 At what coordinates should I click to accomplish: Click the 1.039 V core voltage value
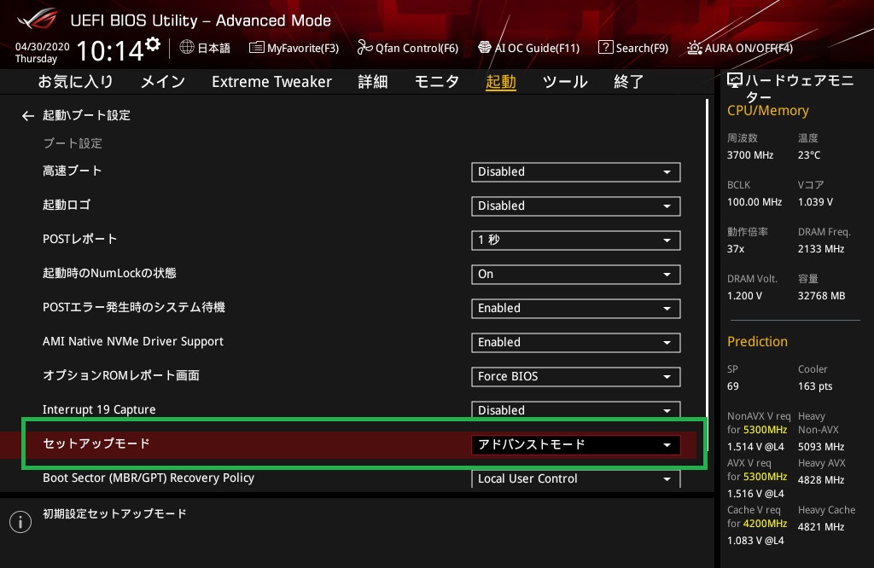[815, 202]
